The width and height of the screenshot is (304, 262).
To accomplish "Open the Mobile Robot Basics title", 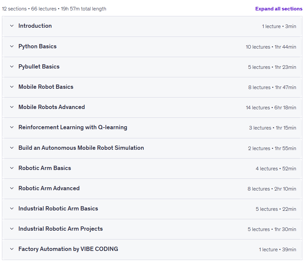I will click(x=46, y=87).
